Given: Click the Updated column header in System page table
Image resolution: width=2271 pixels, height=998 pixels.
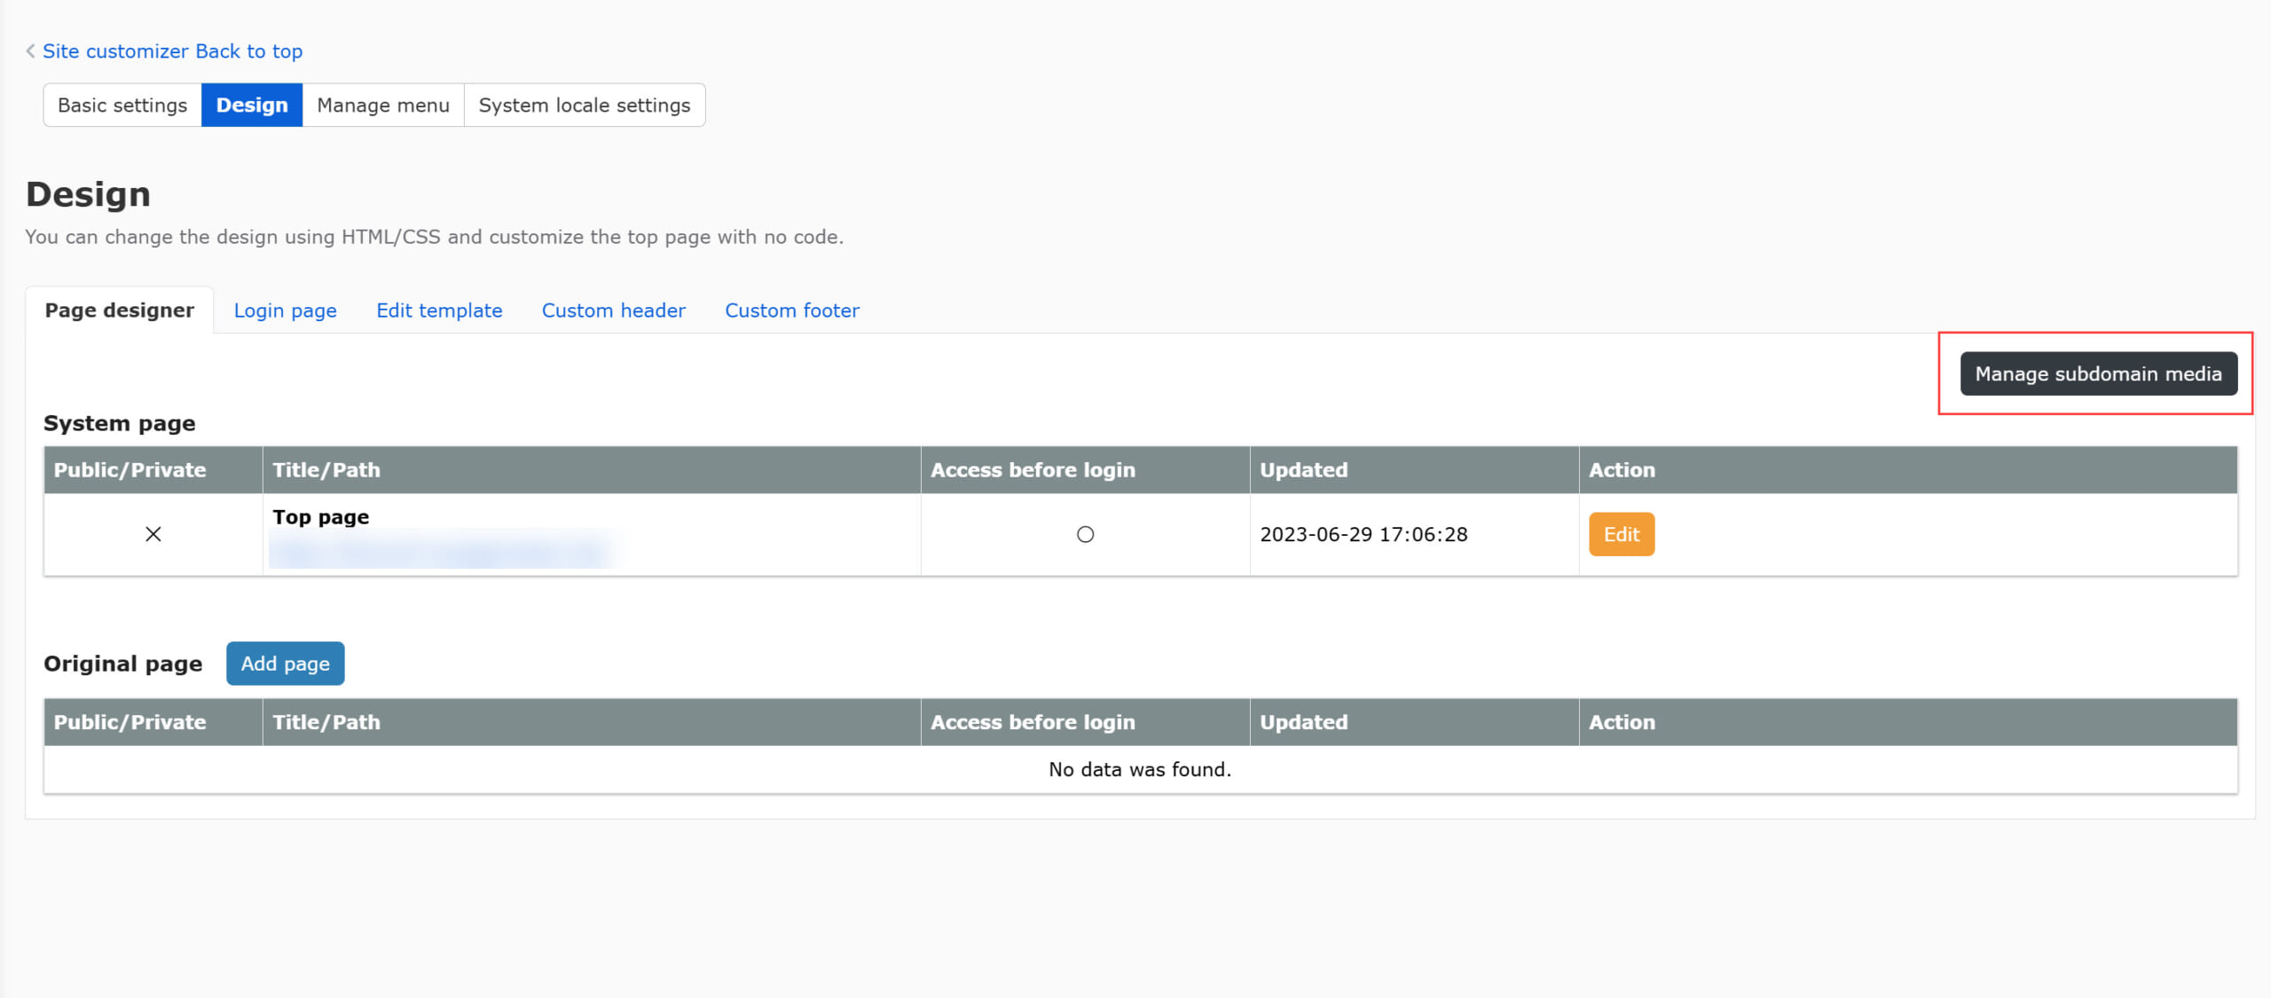Looking at the screenshot, I should point(1303,470).
